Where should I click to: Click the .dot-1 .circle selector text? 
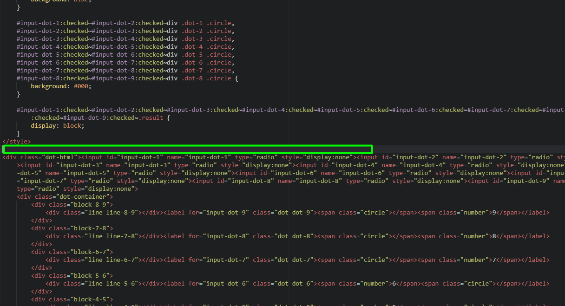207,23
